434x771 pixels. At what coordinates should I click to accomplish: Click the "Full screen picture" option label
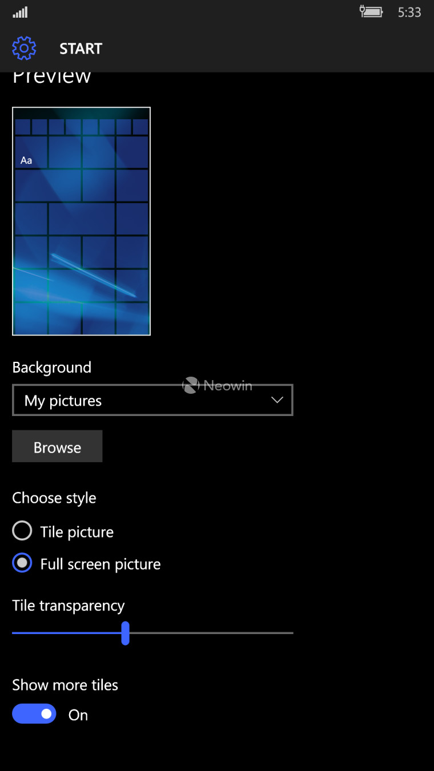[x=101, y=564]
